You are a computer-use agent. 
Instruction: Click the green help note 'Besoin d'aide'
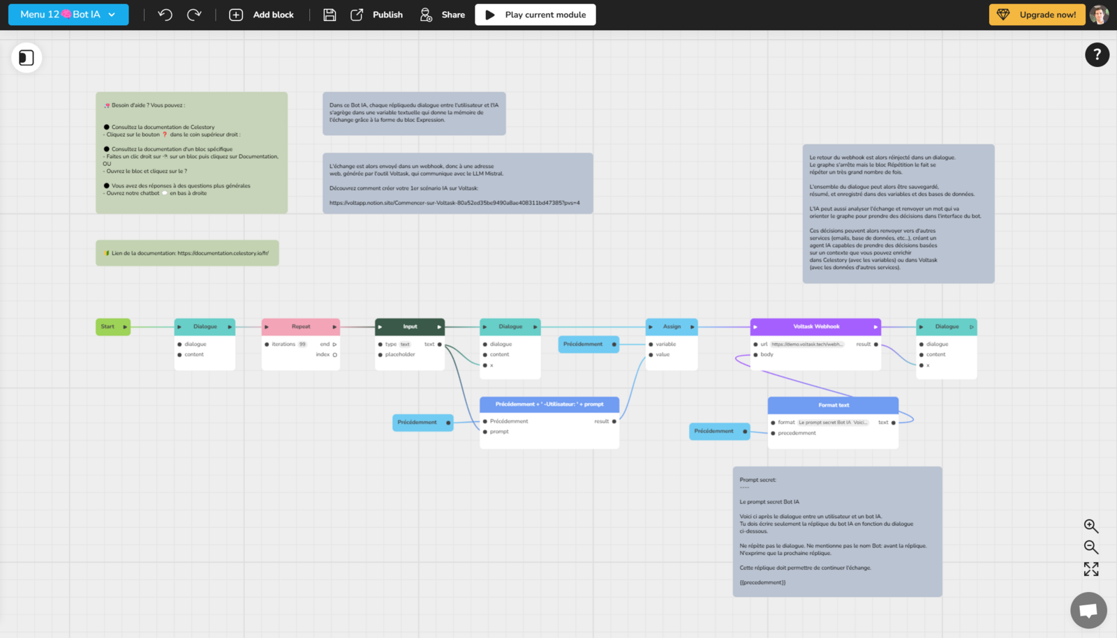(191, 153)
